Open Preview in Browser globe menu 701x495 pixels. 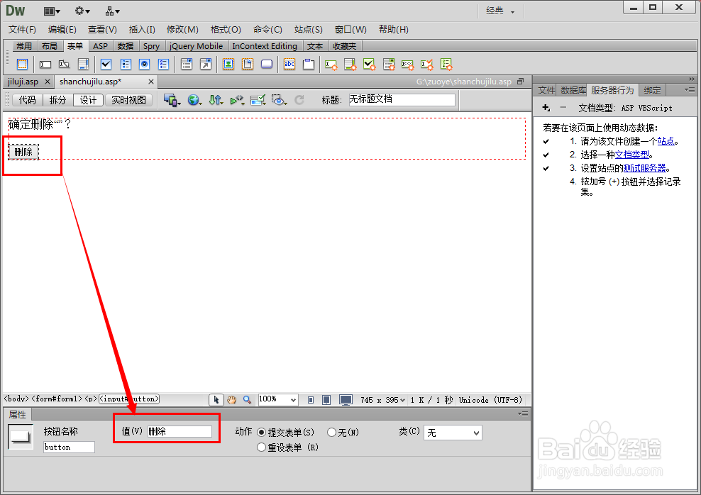(194, 100)
